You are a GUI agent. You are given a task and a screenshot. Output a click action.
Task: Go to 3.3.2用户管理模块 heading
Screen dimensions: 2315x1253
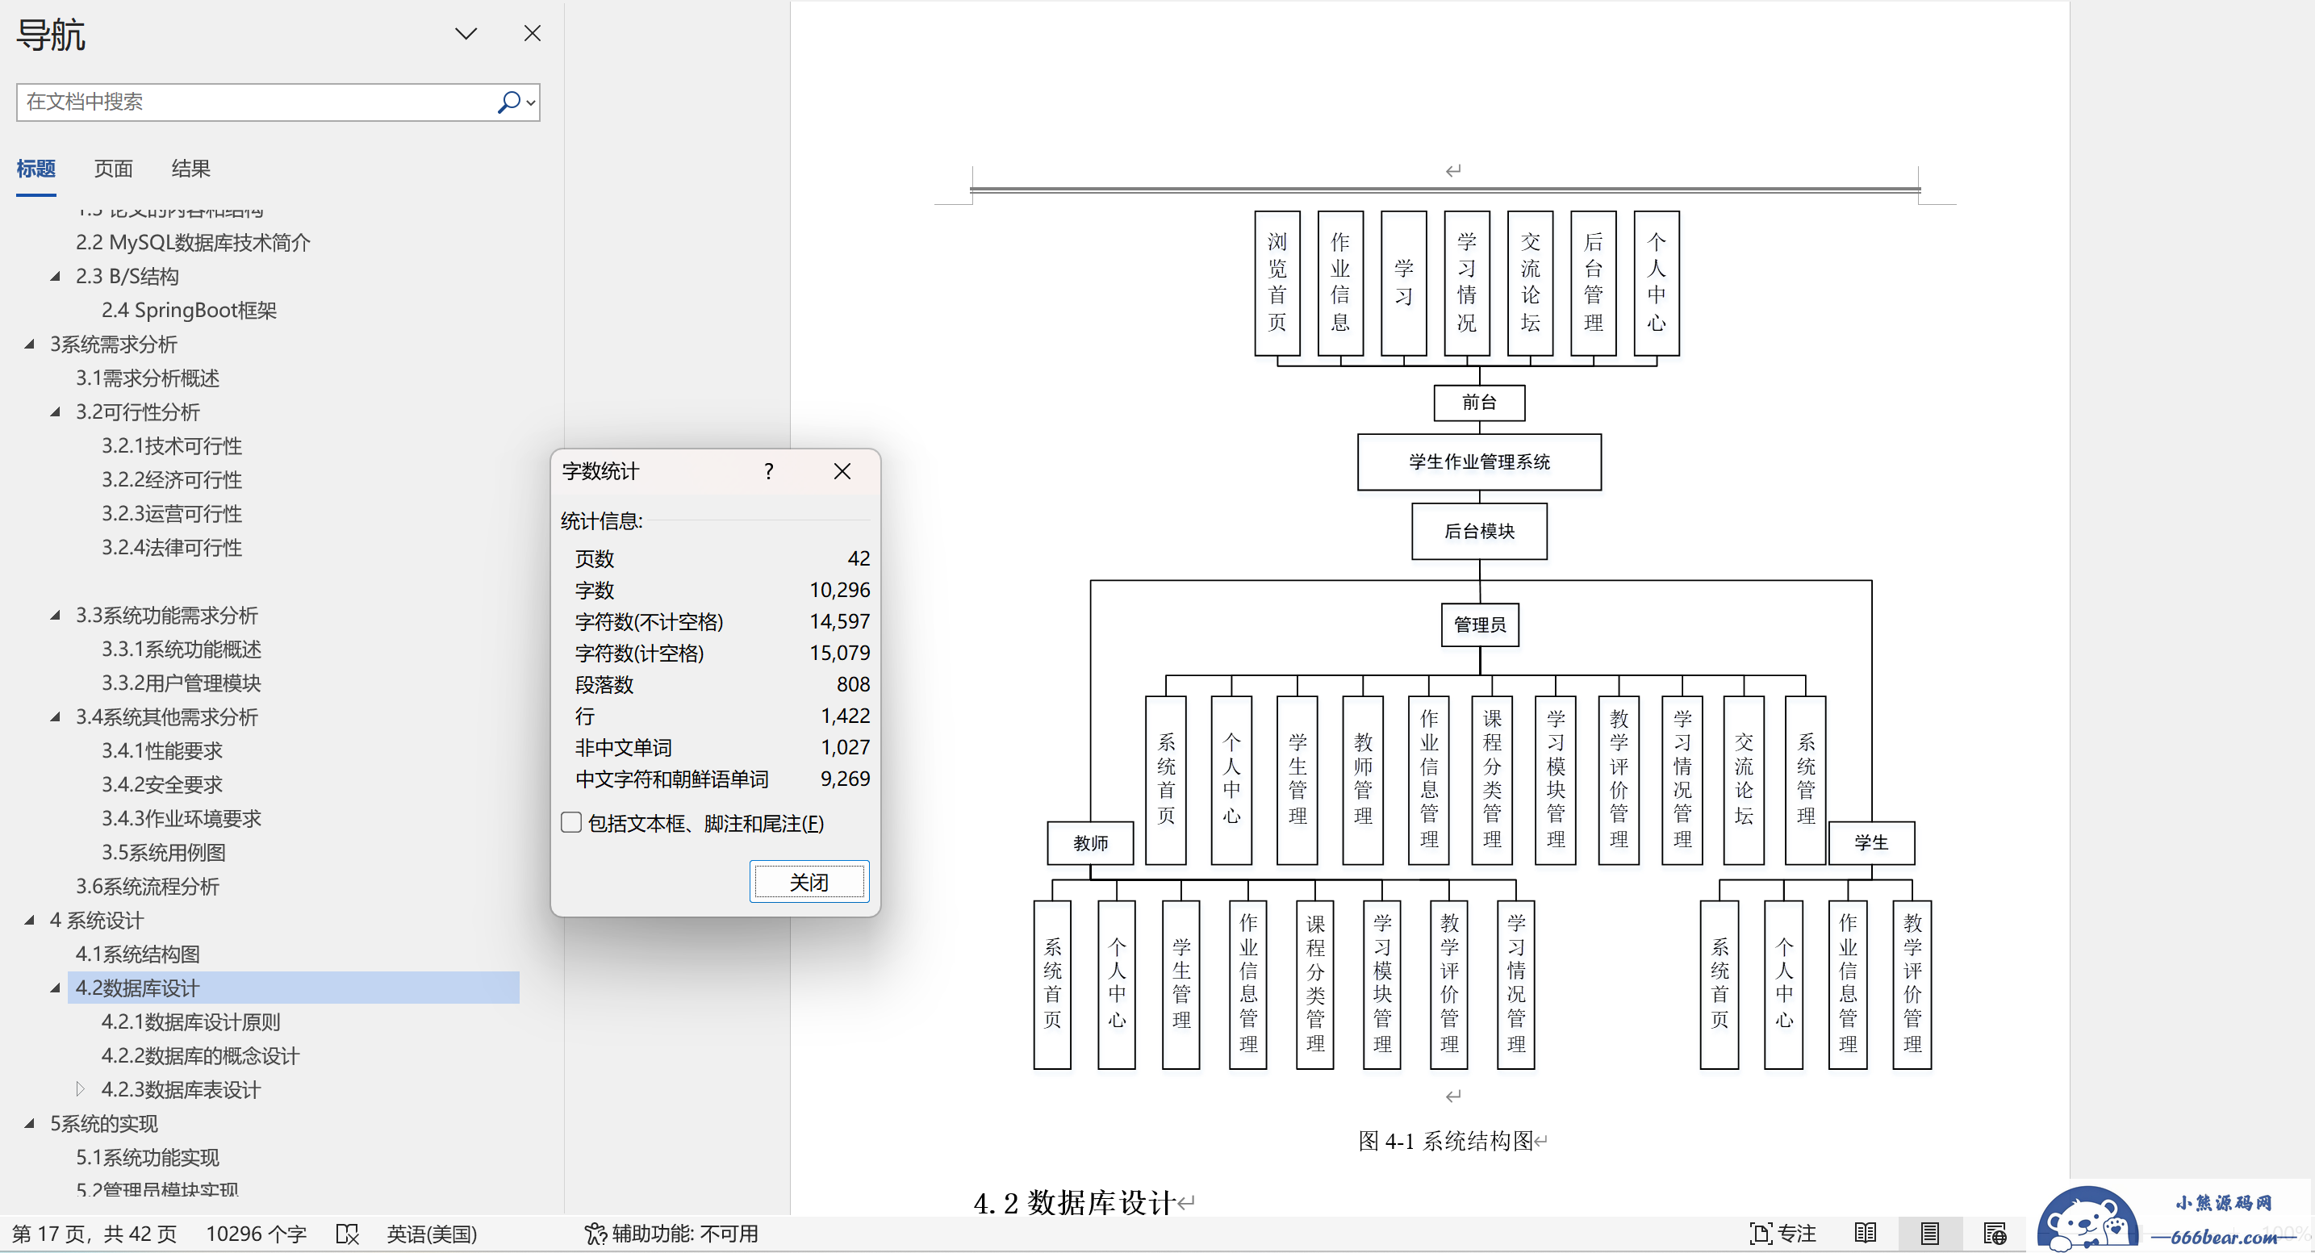point(182,683)
